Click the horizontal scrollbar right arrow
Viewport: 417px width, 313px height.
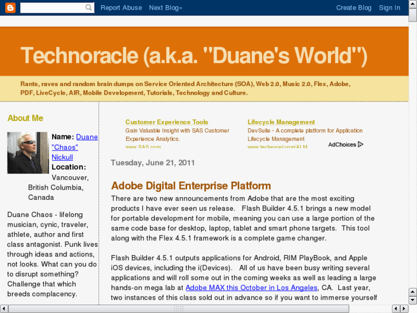[x=404, y=309]
